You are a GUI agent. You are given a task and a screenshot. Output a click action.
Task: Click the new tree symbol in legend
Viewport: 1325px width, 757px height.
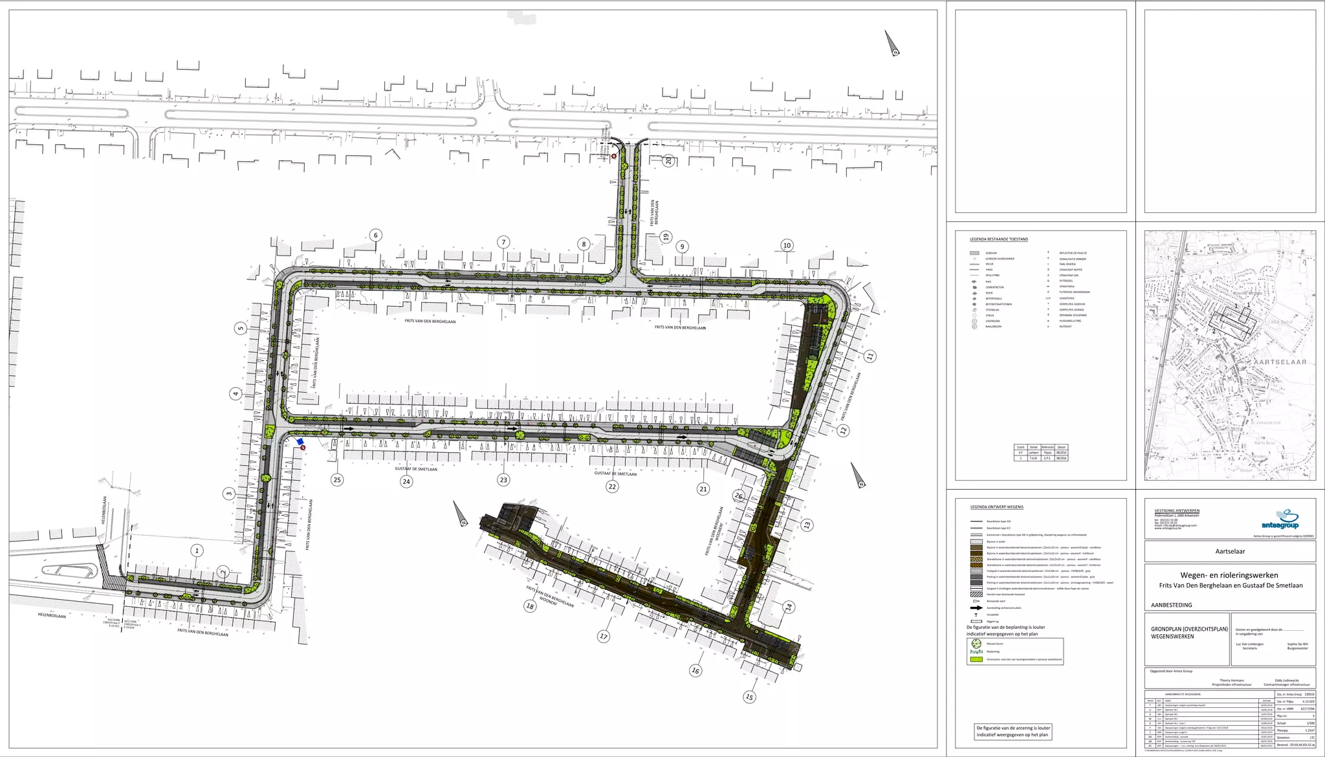[976, 644]
